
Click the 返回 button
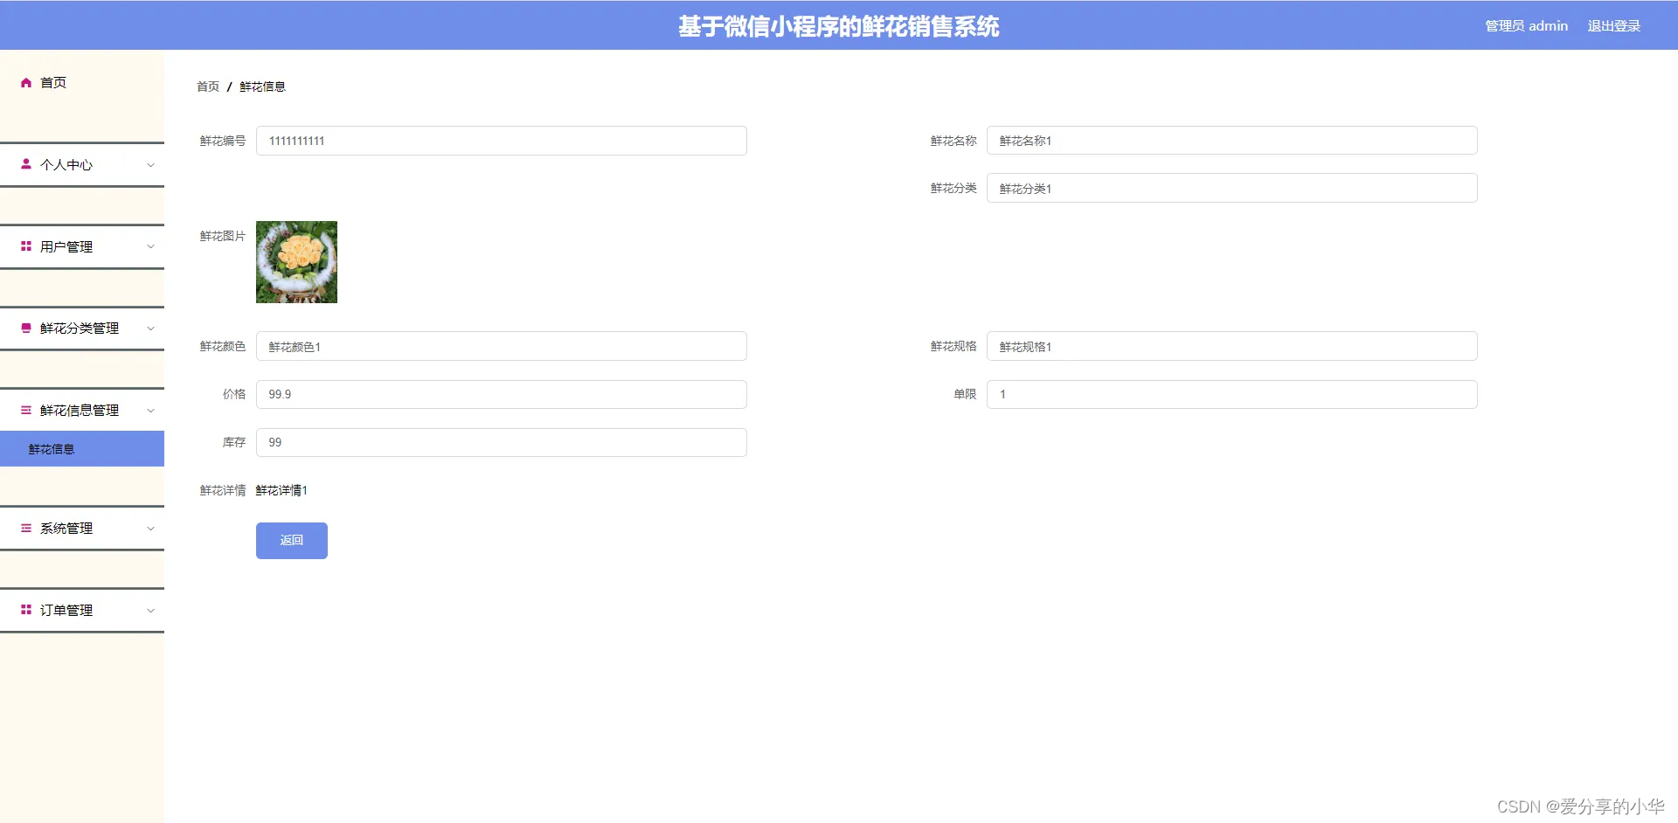292,541
